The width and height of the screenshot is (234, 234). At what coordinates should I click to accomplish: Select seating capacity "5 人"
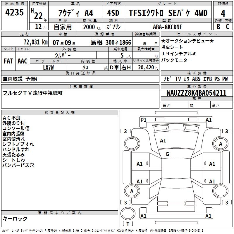click(126, 55)
